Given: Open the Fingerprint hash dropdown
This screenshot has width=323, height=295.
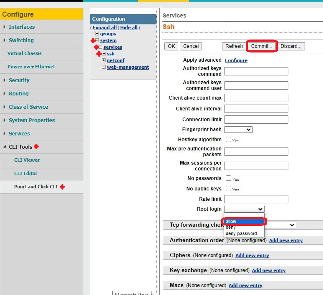Looking at the screenshot, I should (x=238, y=130).
